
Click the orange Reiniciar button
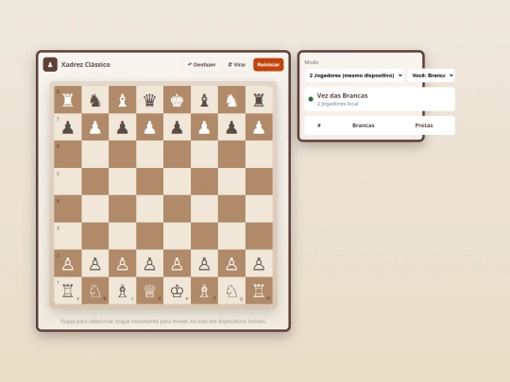pyautogui.click(x=268, y=65)
